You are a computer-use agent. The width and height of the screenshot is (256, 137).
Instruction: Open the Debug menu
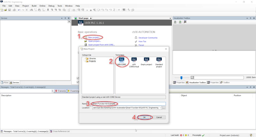point(51,6)
